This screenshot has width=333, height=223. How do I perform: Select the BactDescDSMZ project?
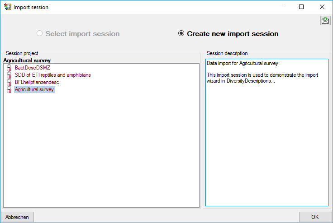click(33, 68)
